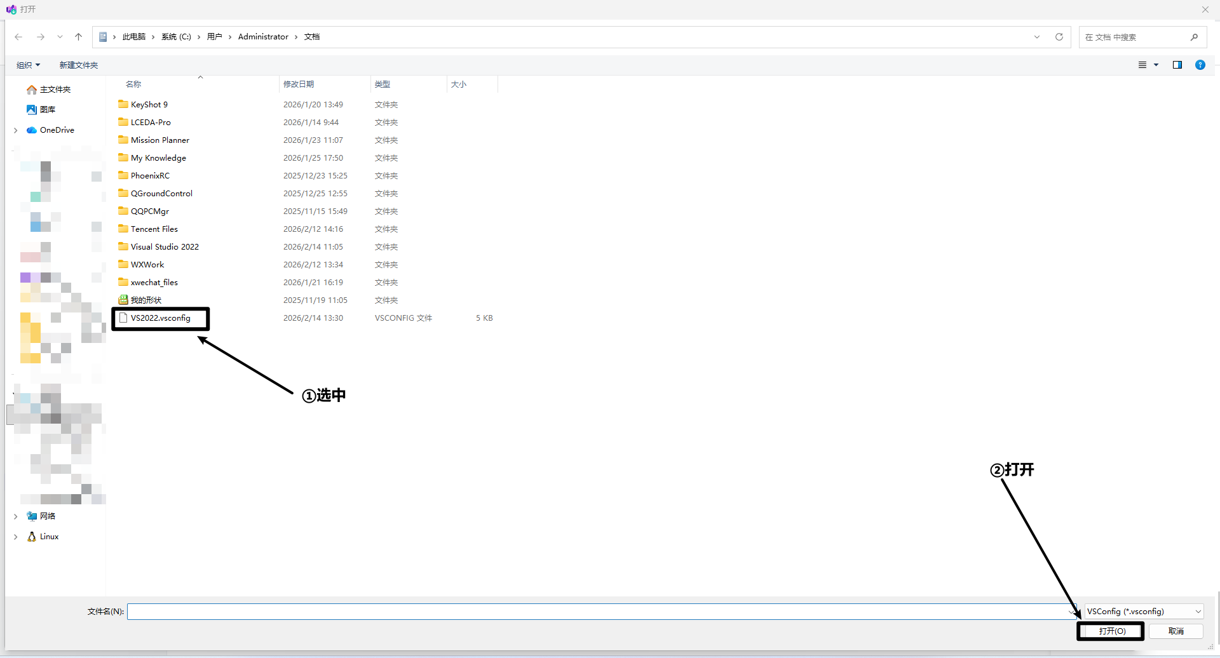Image resolution: width=1220 pixels, height=658 pixels.
Task: Expand the Linux tree node
Action: [x=16, y=537]
